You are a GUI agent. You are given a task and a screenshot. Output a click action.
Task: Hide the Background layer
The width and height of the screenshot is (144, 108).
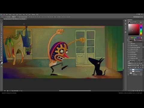[x=128, y=75]
